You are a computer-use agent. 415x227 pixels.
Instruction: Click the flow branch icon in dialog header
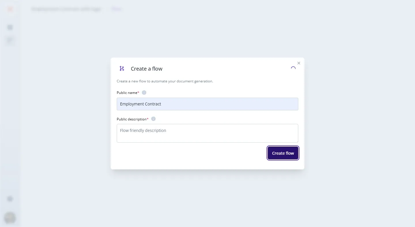(x=122, y=69)
